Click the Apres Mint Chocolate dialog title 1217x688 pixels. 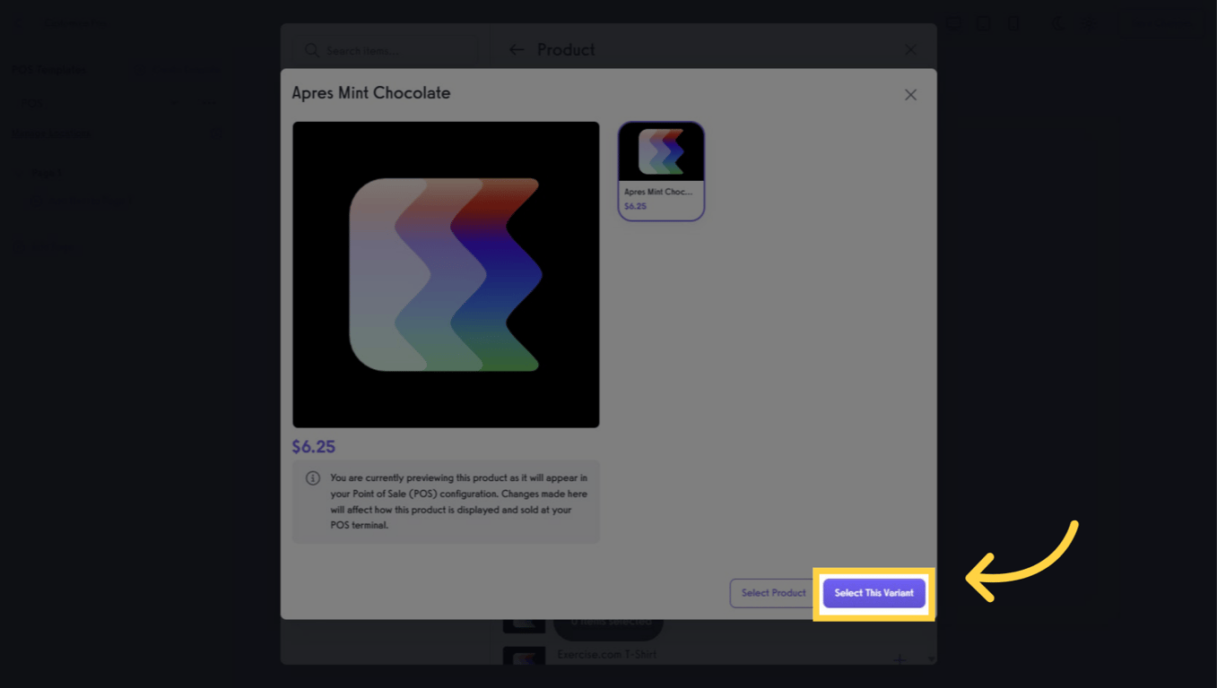pyautogui.click(x=371, y=93)
